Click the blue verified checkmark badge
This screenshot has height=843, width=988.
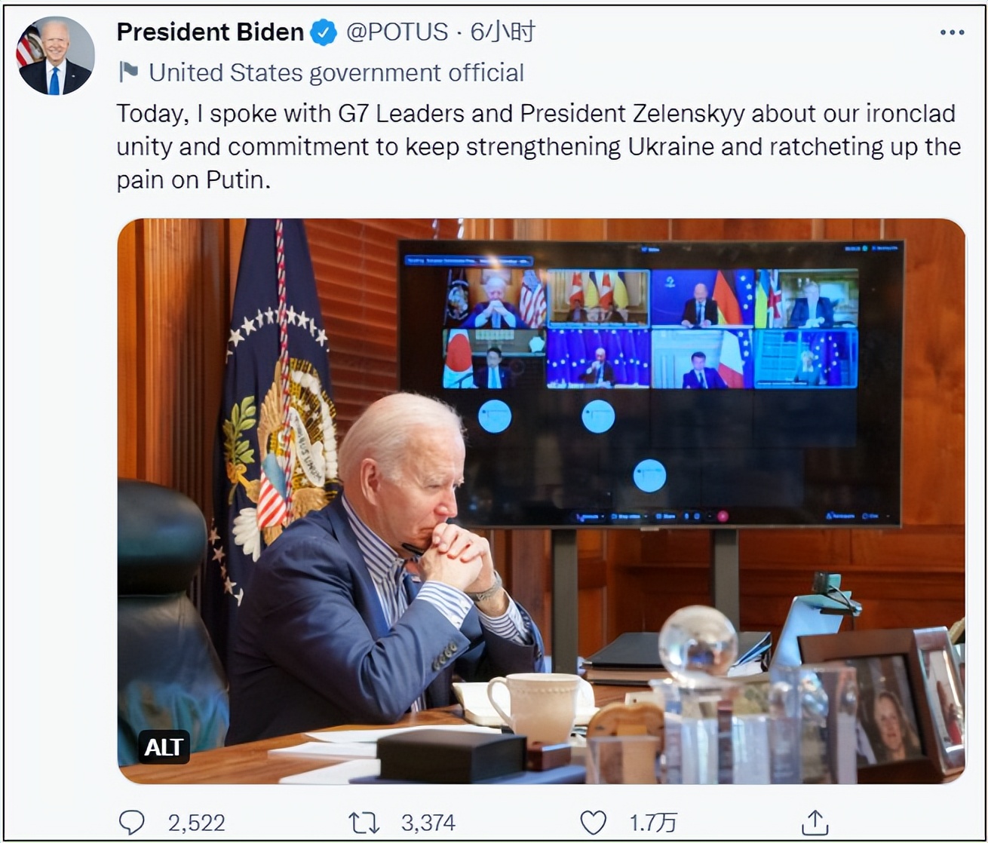tap(324, 32)
